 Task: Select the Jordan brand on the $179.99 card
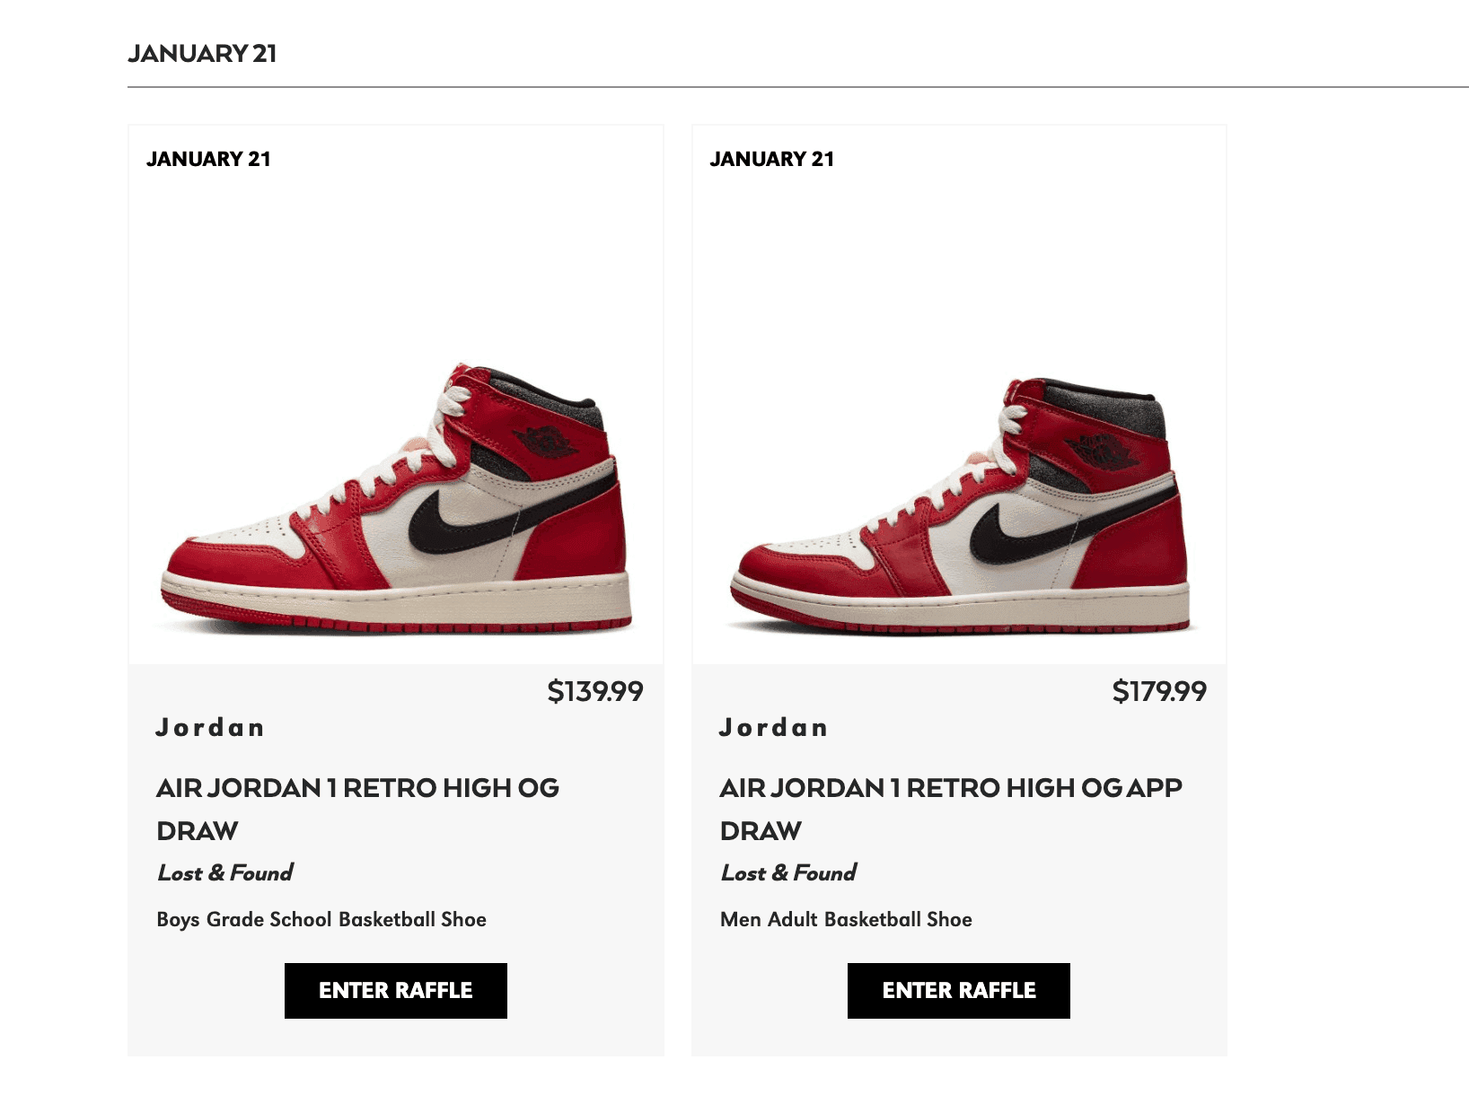click(x=773, y=727)
